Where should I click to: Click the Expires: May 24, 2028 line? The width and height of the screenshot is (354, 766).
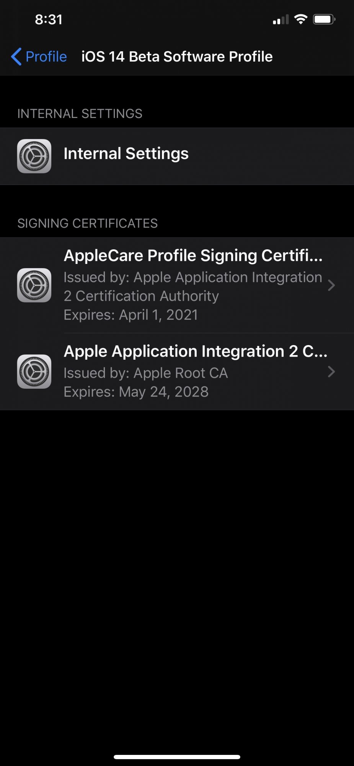[x=136, y=392]
